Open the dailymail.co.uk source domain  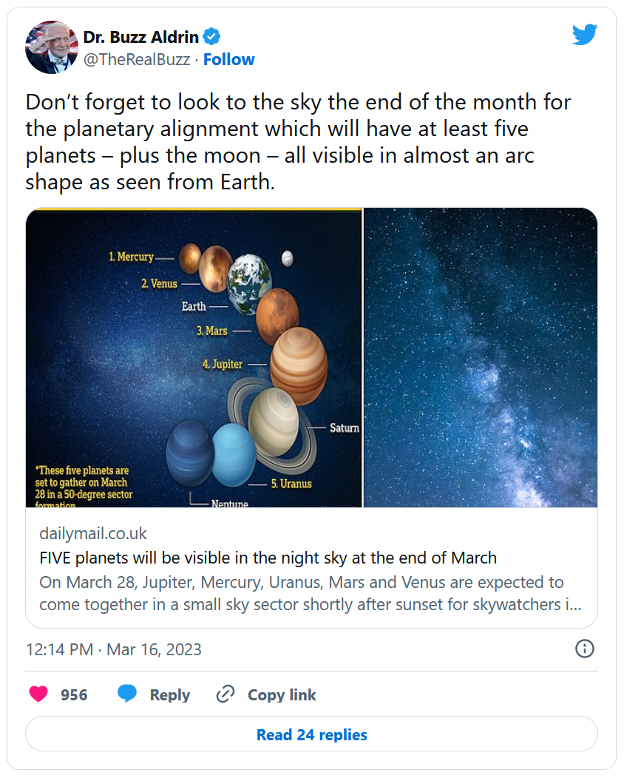pos(92,533)
